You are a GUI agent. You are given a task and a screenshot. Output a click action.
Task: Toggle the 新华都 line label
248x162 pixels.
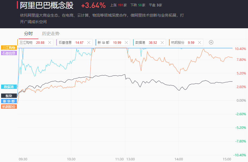tap(9, 101)
